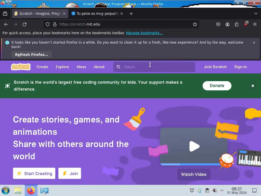Viewport: 261px width, 196px height.
Task: Play the intro video
Action: click(x=194, y=146)
